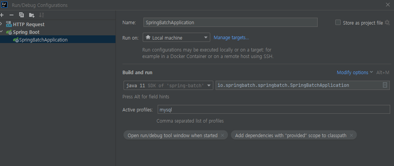Enable Store as project file checkbox
Screen dimensions: 394x166
pos(338,23)
